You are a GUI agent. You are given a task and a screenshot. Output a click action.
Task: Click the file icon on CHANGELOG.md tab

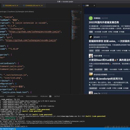(x=24, y=6)
